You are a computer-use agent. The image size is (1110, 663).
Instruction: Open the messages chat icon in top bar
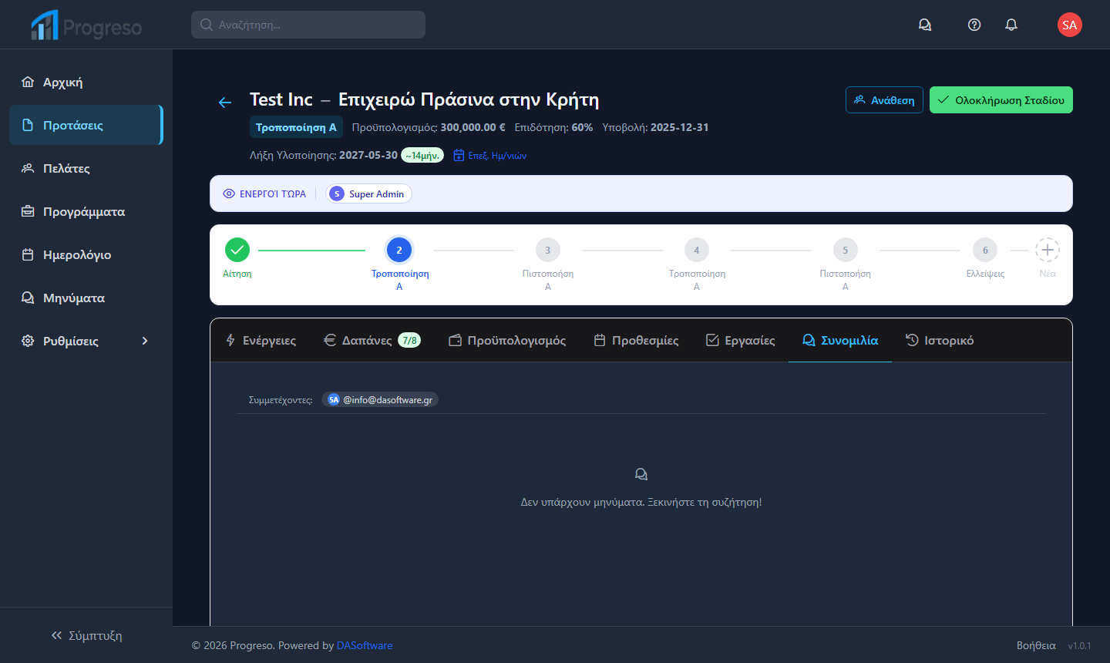pyautogui.click(x=925, y=25)
